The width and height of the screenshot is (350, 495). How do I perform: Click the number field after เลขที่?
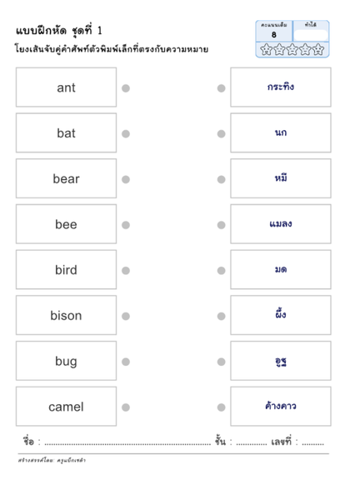tap(312, 443)
